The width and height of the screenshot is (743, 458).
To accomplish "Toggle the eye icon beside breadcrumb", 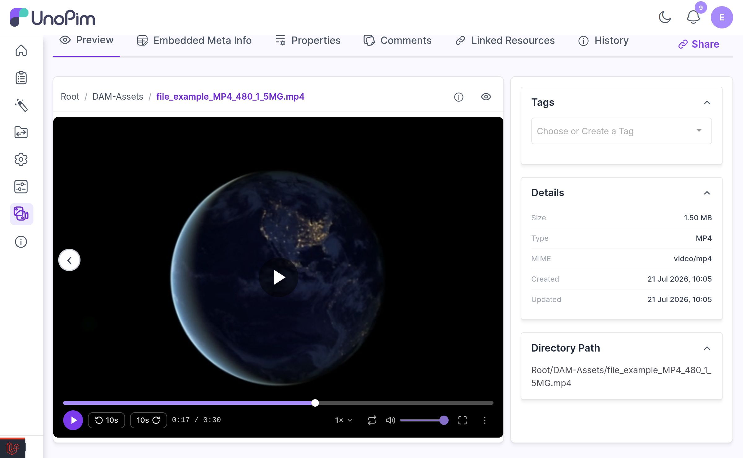I will pos(486,97).
